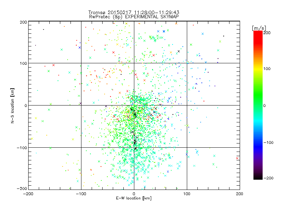
Task: Click the y-axis tick label '-100'
Action: 22,148
